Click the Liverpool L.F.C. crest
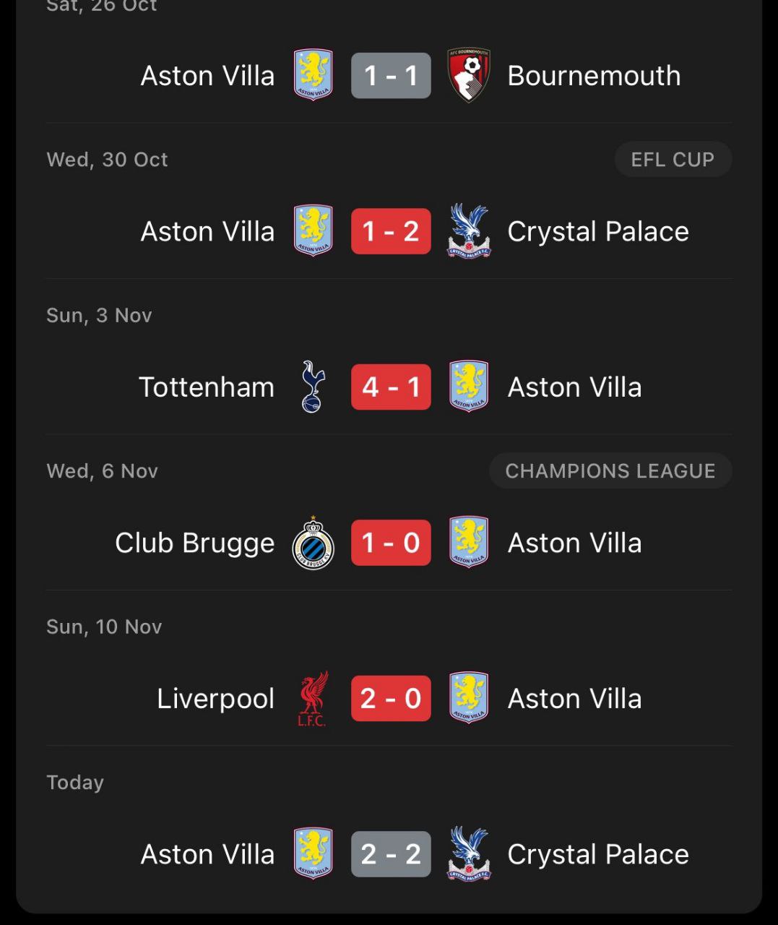The width and height of the screenshot is (778, 925). click(313, 699)
